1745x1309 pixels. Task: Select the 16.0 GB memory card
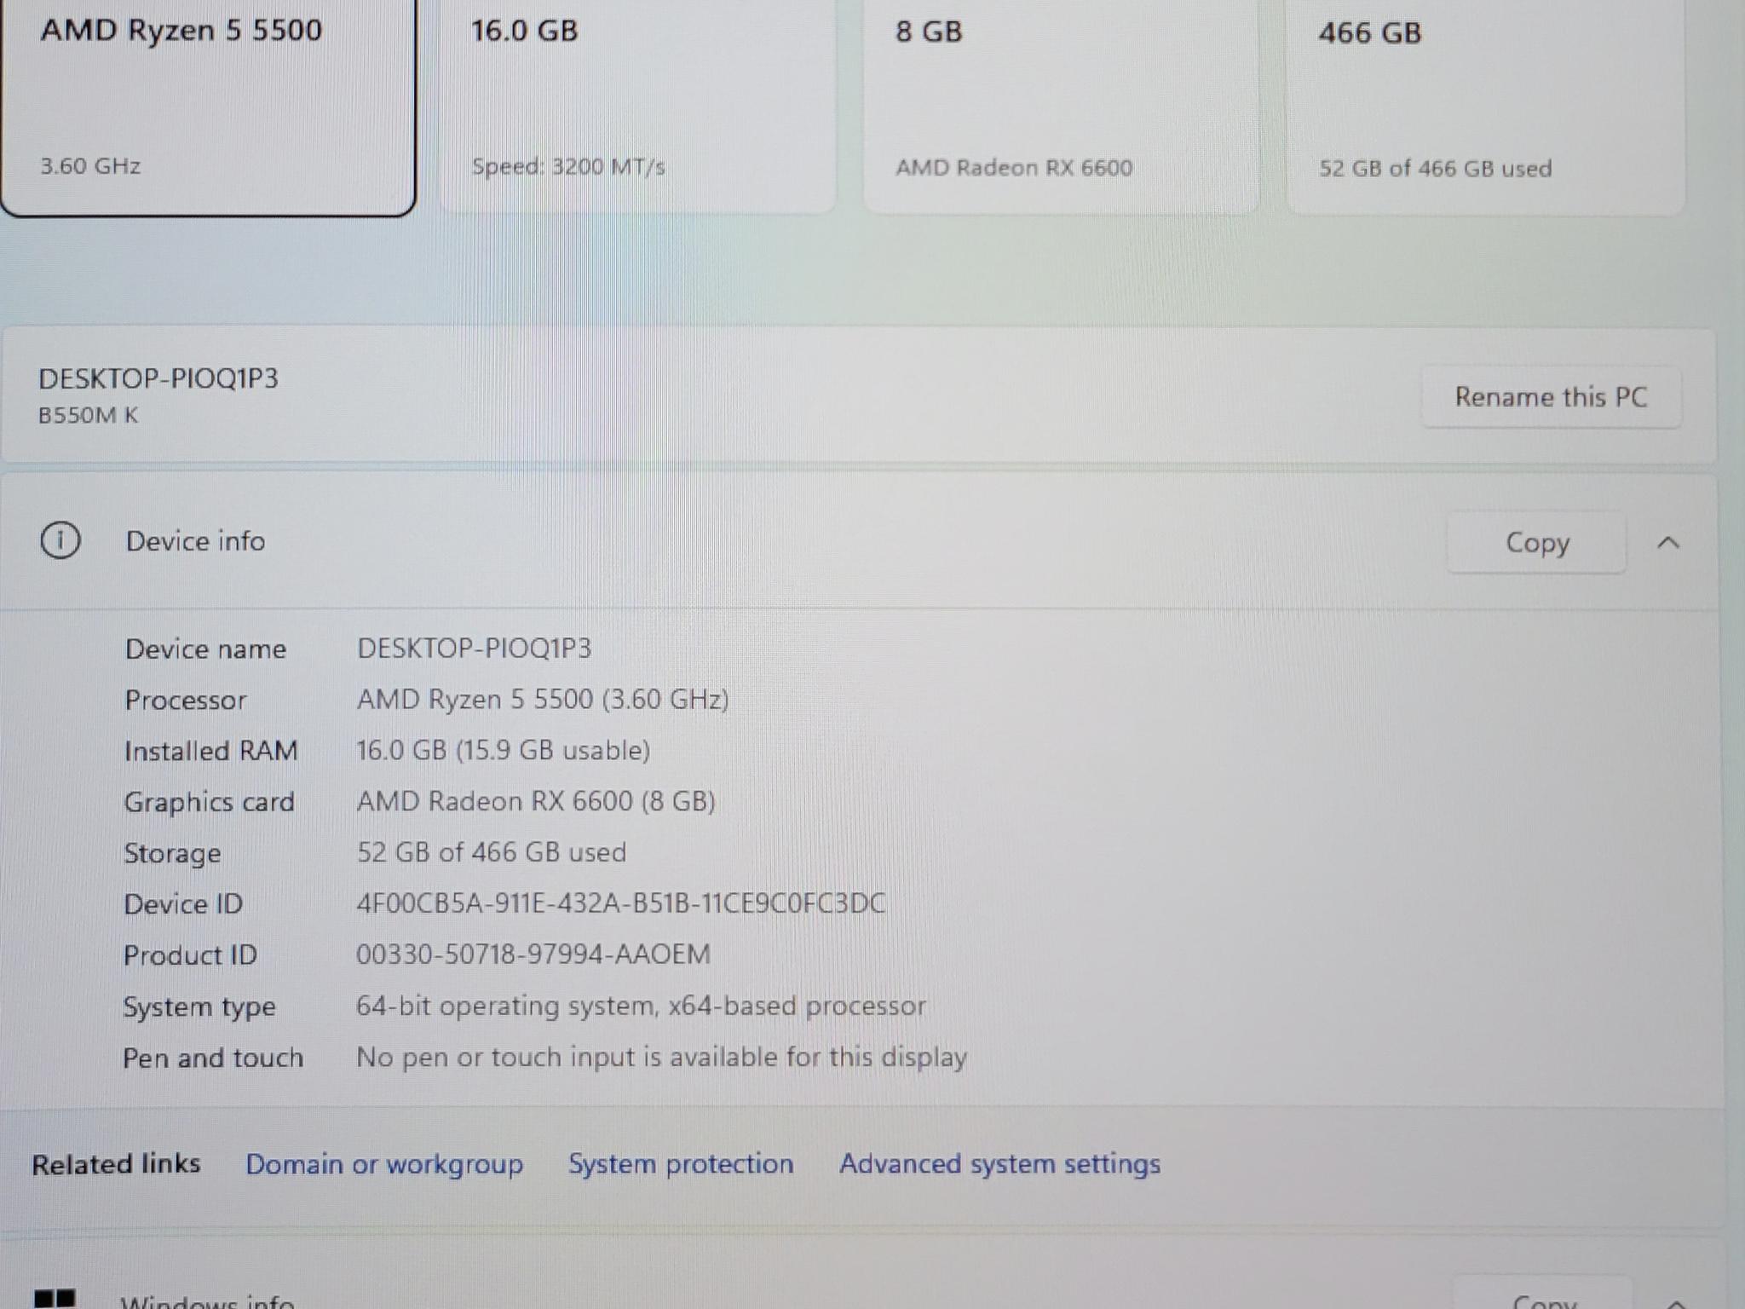click(637, 105)
